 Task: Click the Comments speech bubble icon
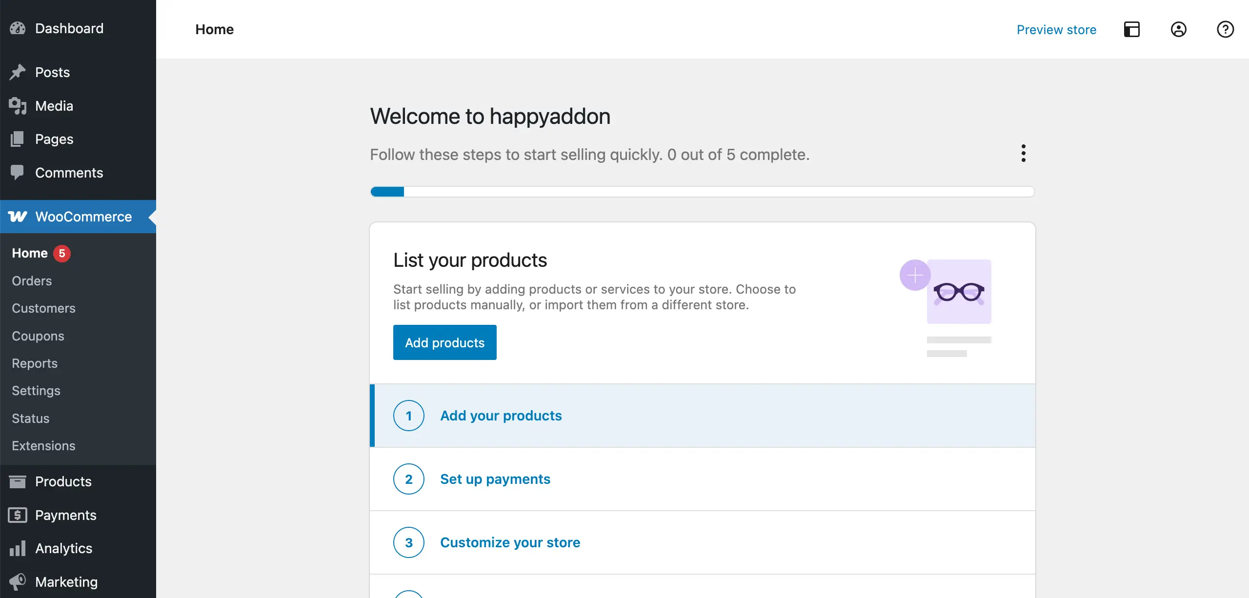18,173
